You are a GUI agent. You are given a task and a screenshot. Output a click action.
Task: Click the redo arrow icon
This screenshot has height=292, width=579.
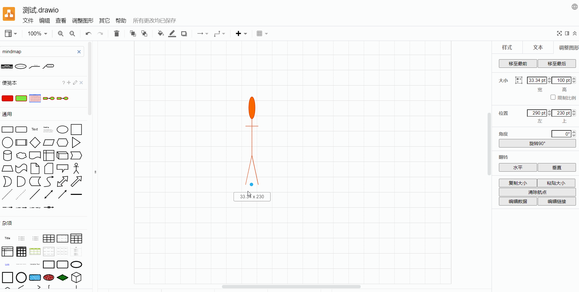[100, 34]
